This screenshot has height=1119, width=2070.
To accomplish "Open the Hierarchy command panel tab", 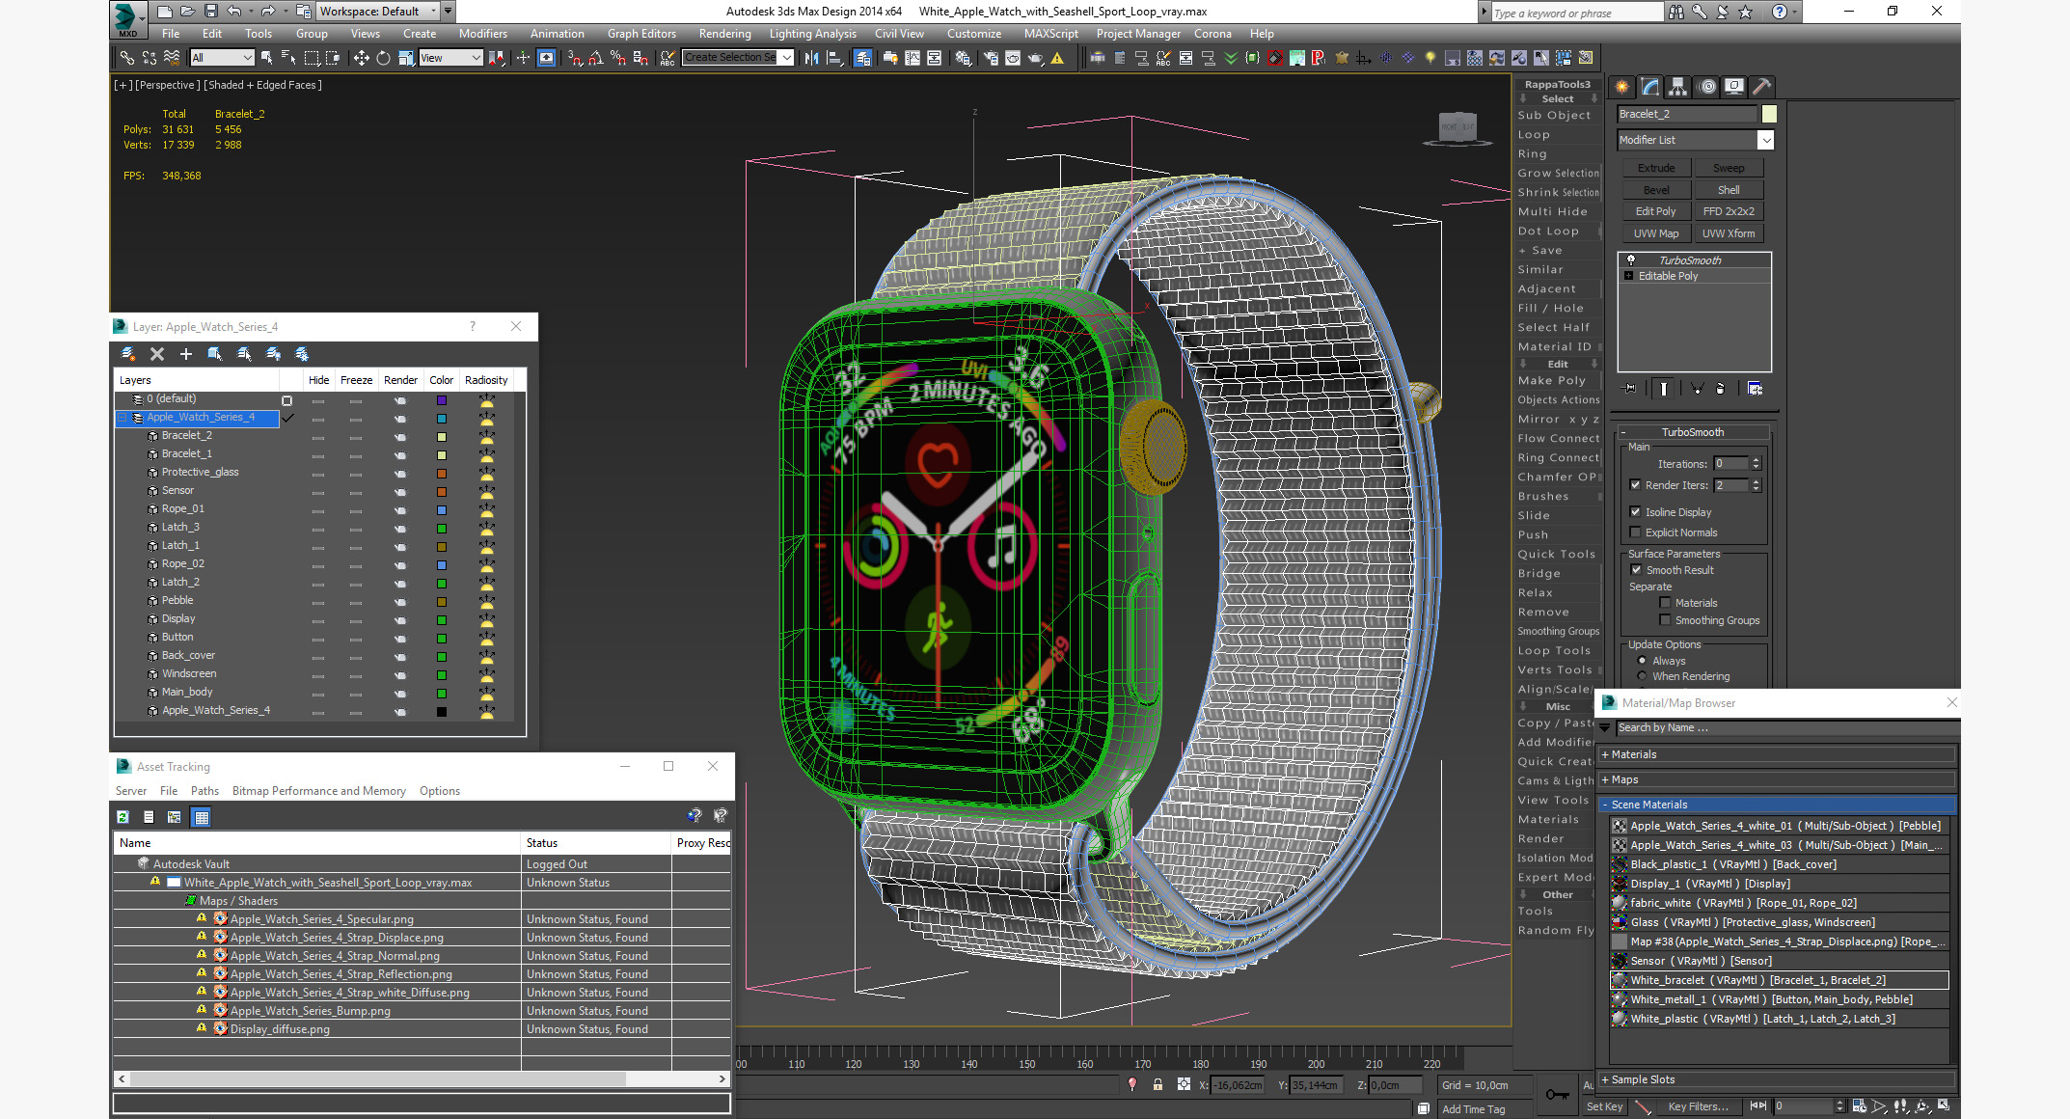I will coord(1678,87).
